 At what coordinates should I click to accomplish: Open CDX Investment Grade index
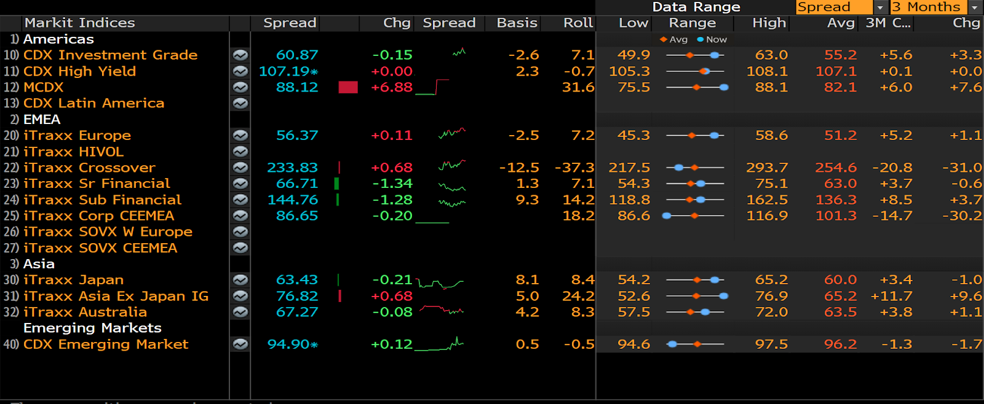pyautogui.click(x=110, y=55)
